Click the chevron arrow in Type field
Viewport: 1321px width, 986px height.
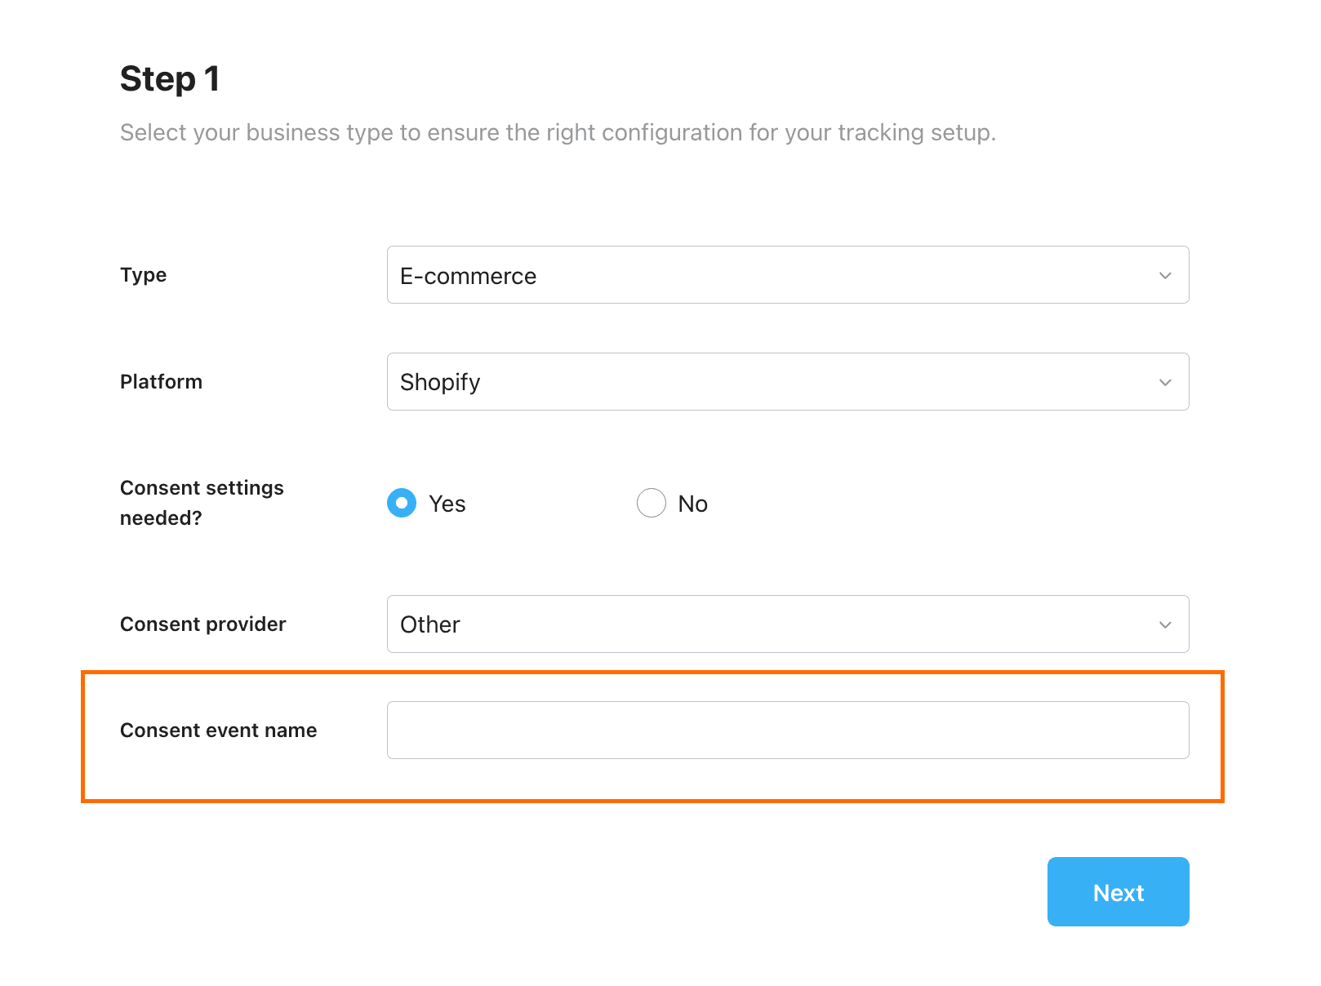1165,276
